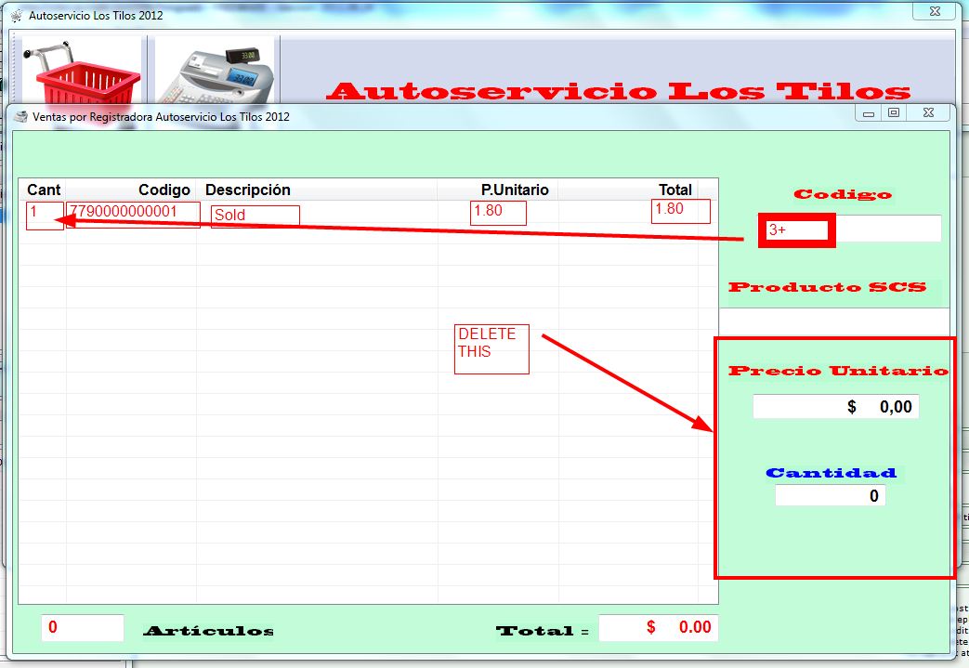Open the cash register icon
The width and height of the screenshot is (969, 668).
coord(216,72)
